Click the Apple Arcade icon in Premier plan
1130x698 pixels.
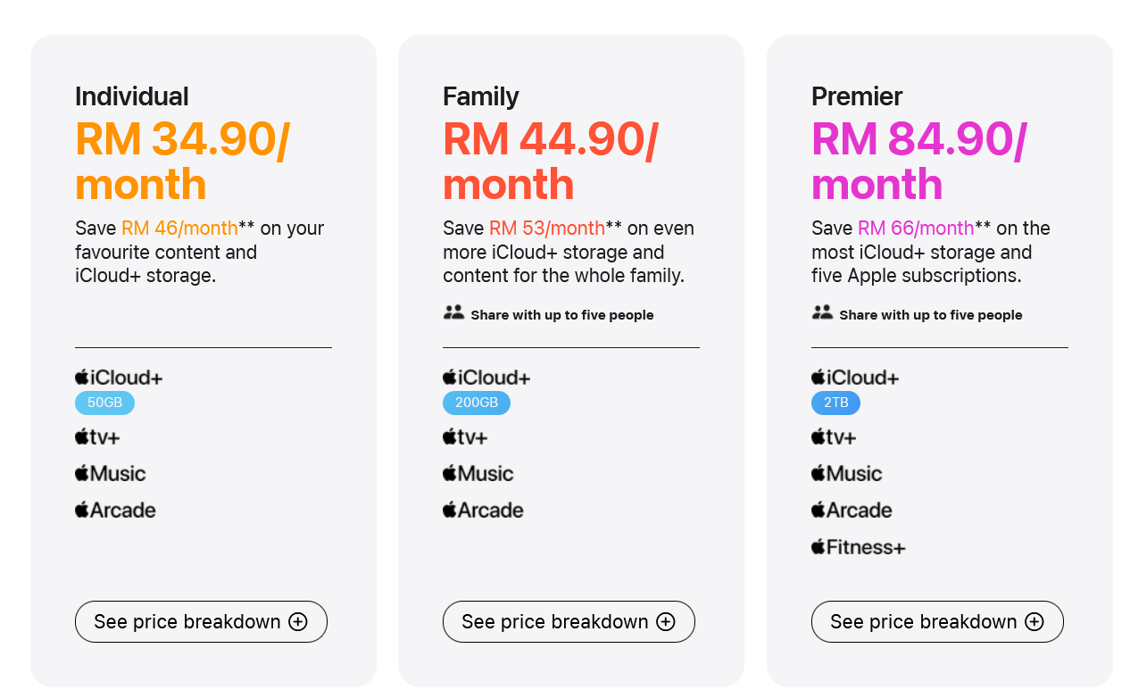[x=818, y=510]
